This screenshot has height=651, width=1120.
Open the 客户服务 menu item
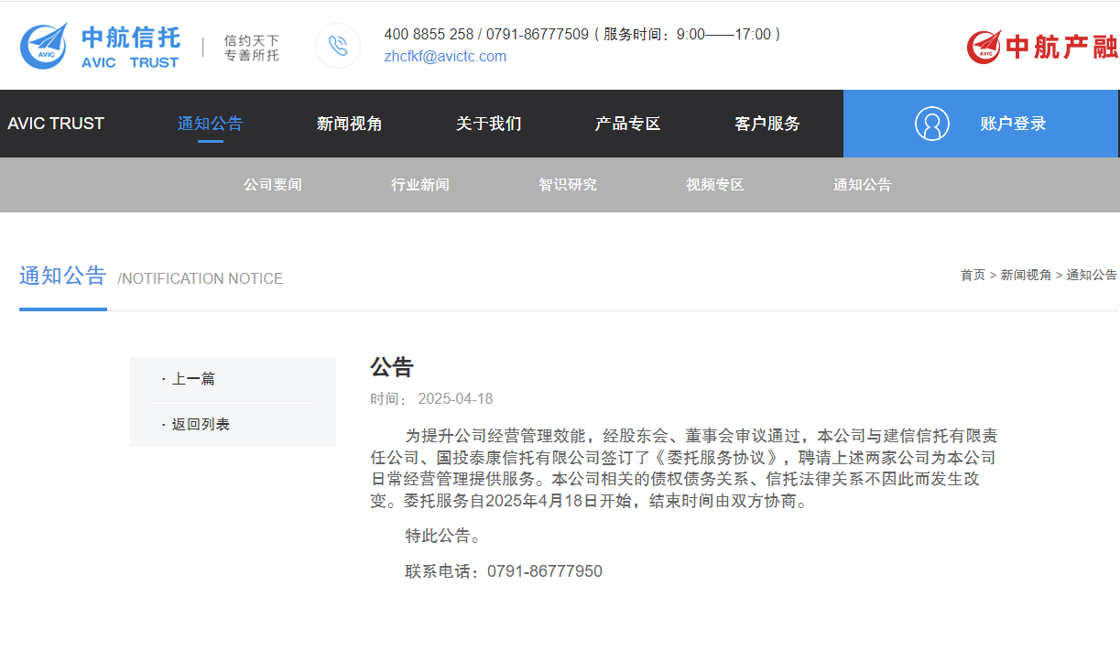pyautogui.click(x=767, y=124)
